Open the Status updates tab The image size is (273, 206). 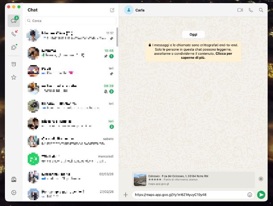[14, 47]
